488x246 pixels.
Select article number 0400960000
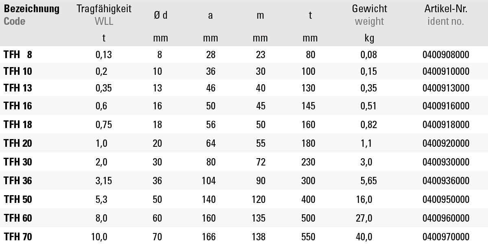coord(446,218)
